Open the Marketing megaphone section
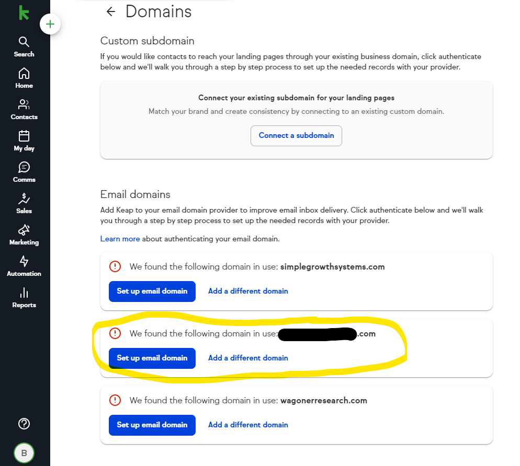 [24, 235]
